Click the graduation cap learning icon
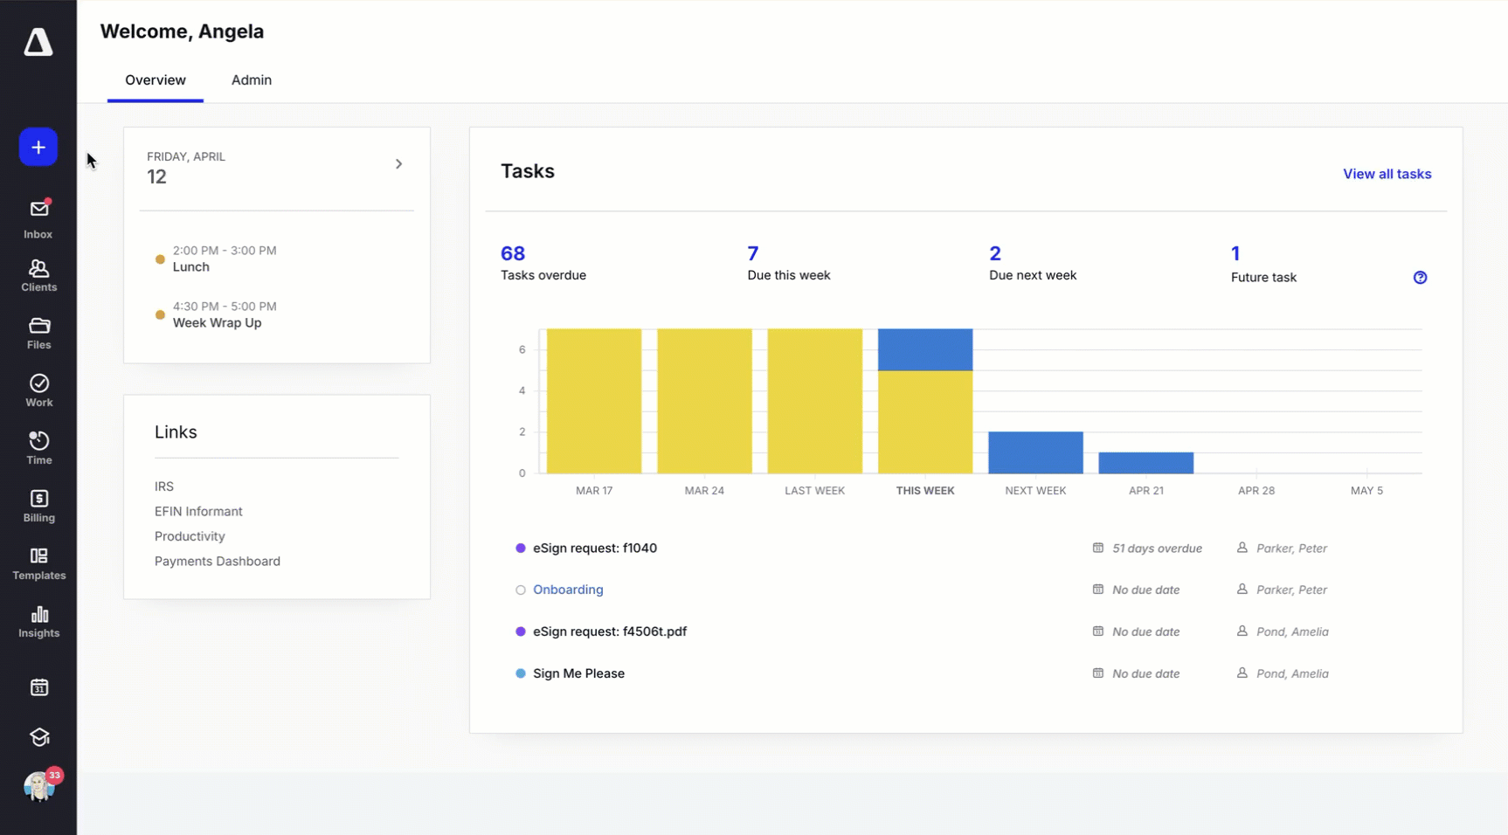 tap(38, 737)
